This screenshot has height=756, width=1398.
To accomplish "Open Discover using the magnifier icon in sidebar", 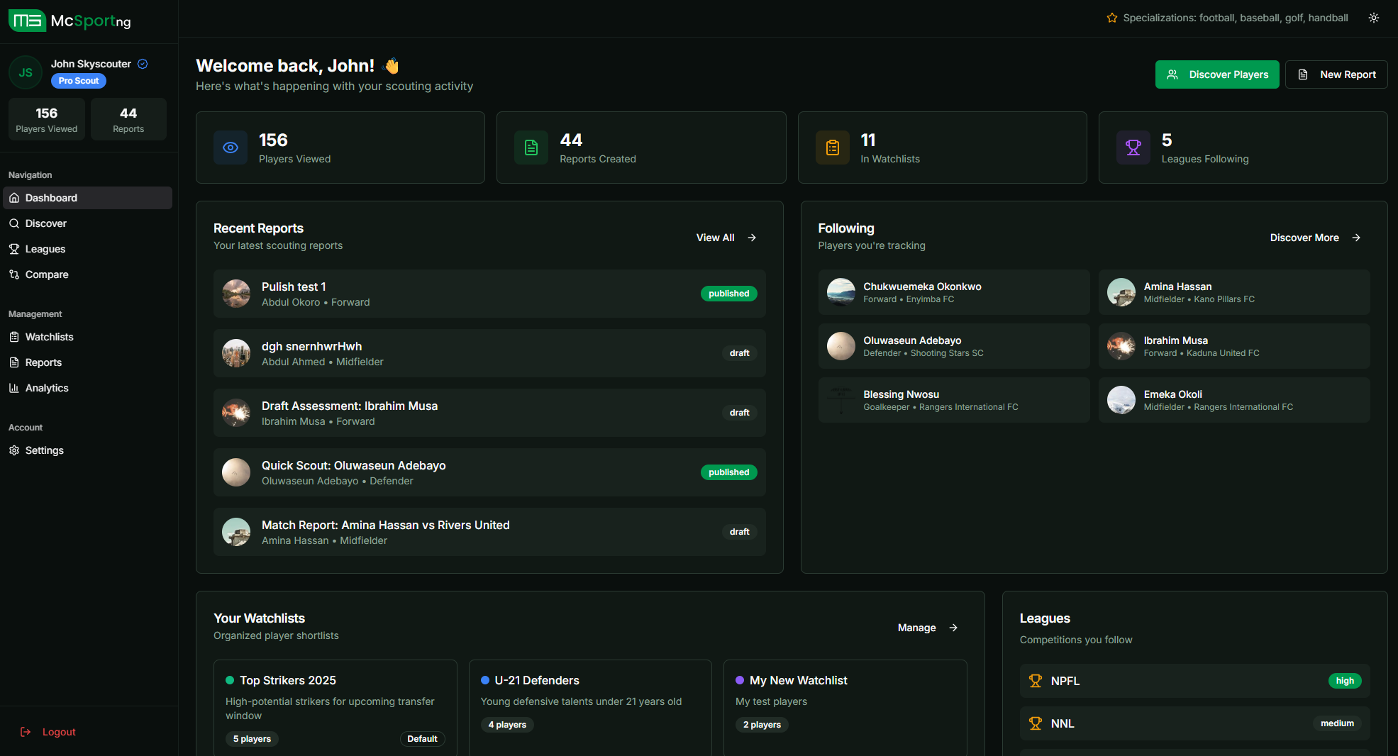I will pyautogui.click(x=16, y=223).
